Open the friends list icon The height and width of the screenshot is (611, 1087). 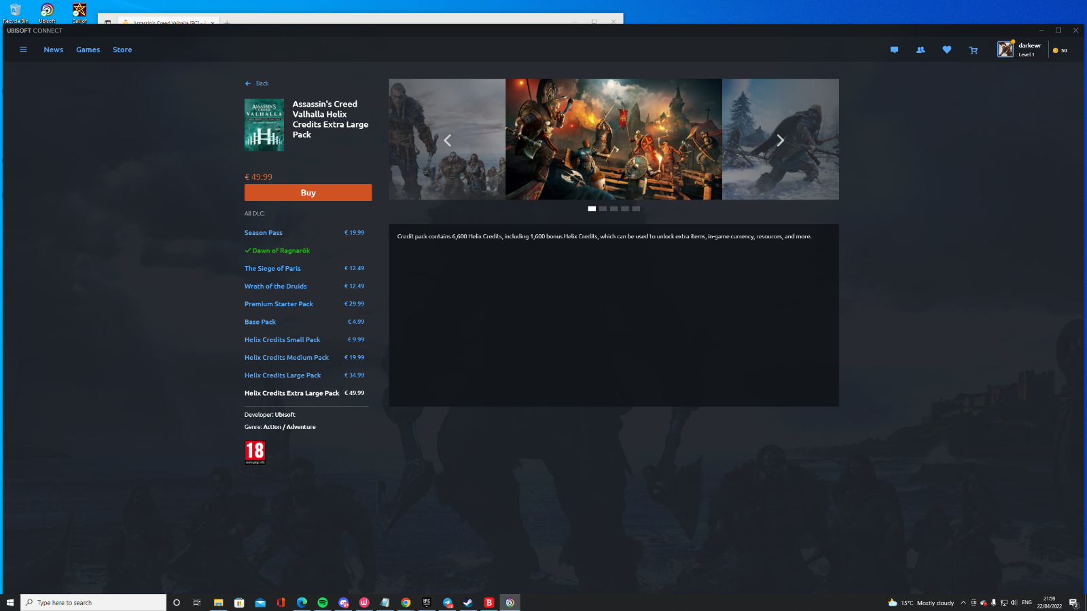tap(921, 50)
